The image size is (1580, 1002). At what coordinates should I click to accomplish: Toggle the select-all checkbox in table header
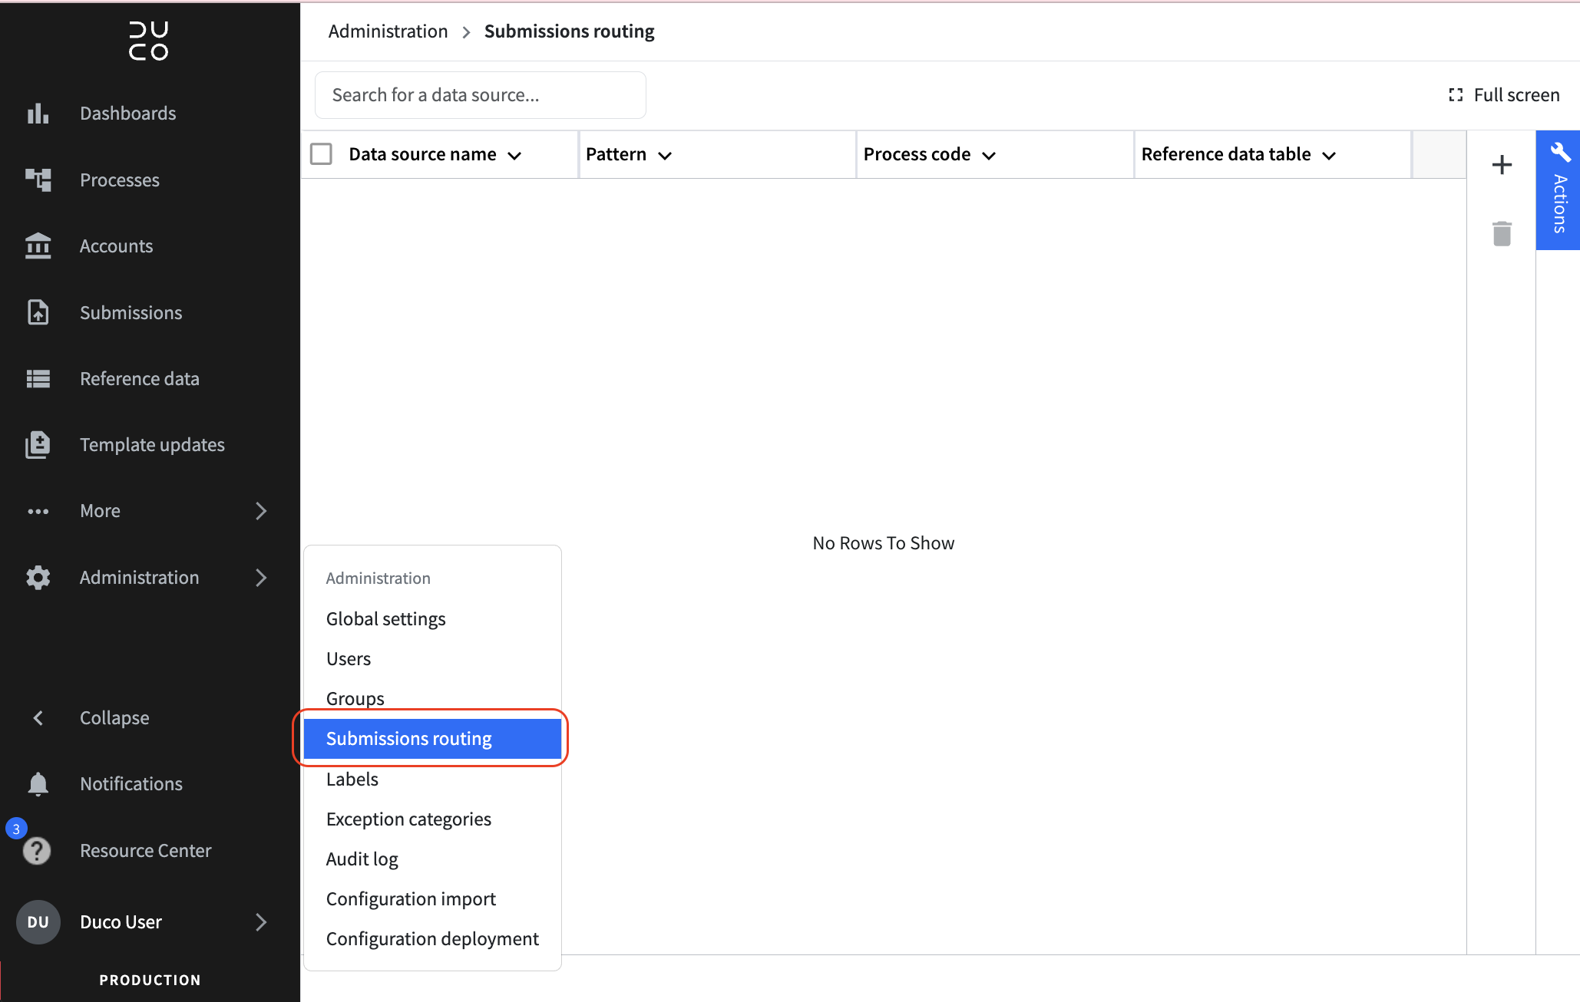click(321, 154)
